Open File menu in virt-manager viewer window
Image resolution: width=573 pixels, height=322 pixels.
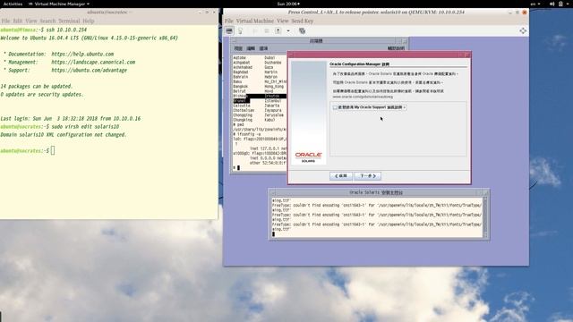click(229, 21)
